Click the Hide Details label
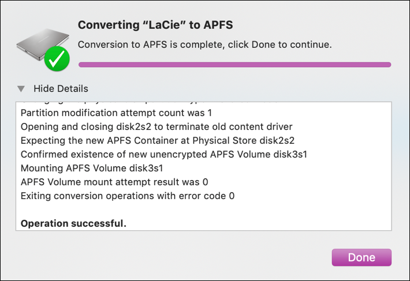The width and height of the screenshot is (410, 281). (61, 89)
